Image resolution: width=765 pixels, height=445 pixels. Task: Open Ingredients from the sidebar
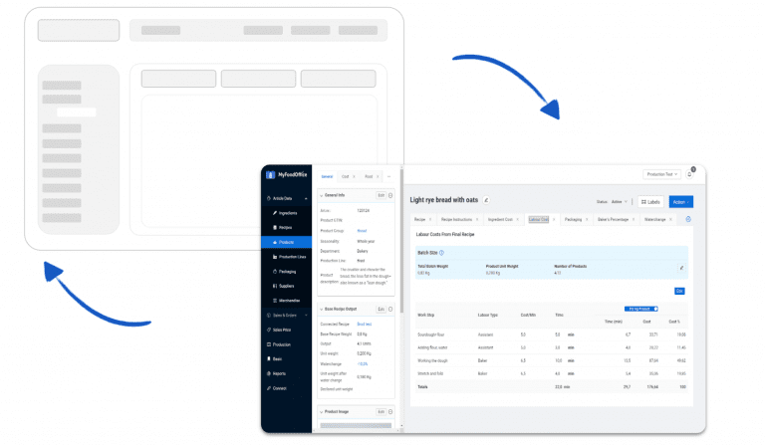[x=287, y=213]
